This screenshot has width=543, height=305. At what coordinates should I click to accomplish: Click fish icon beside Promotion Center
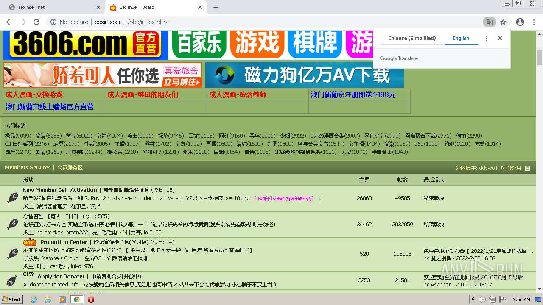pos(12,254)
